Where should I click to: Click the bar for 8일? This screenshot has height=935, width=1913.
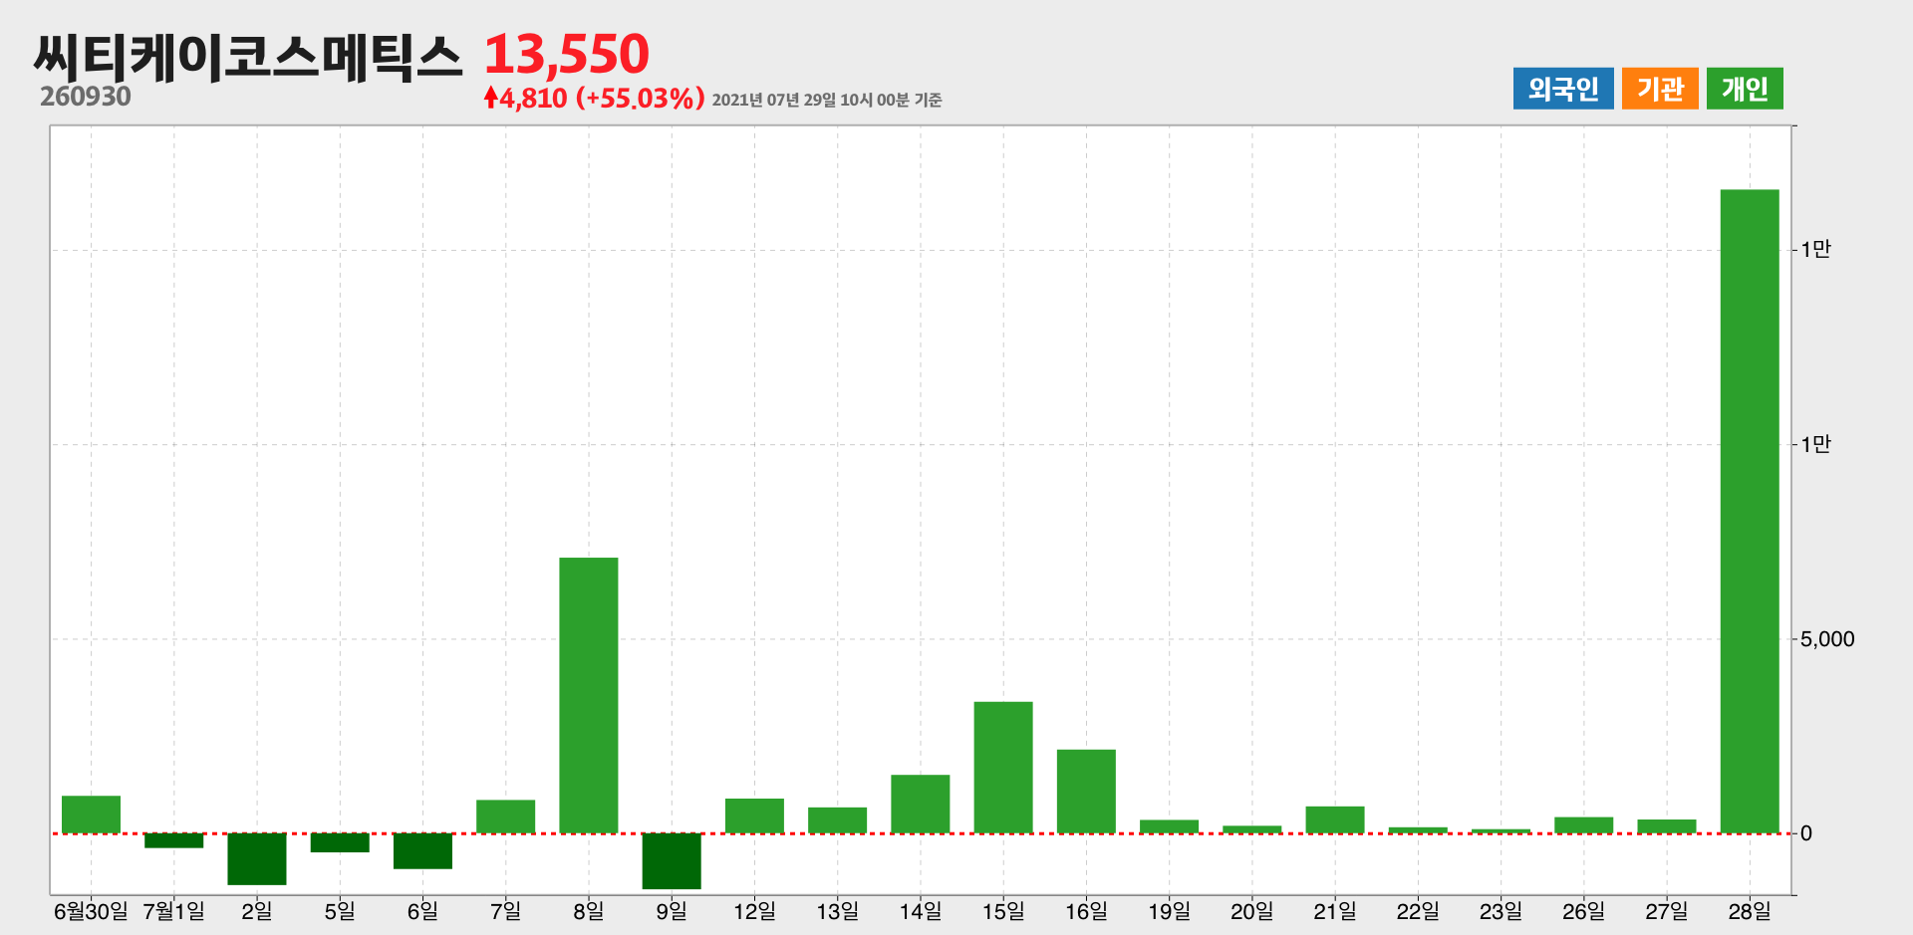click(589, 696)
